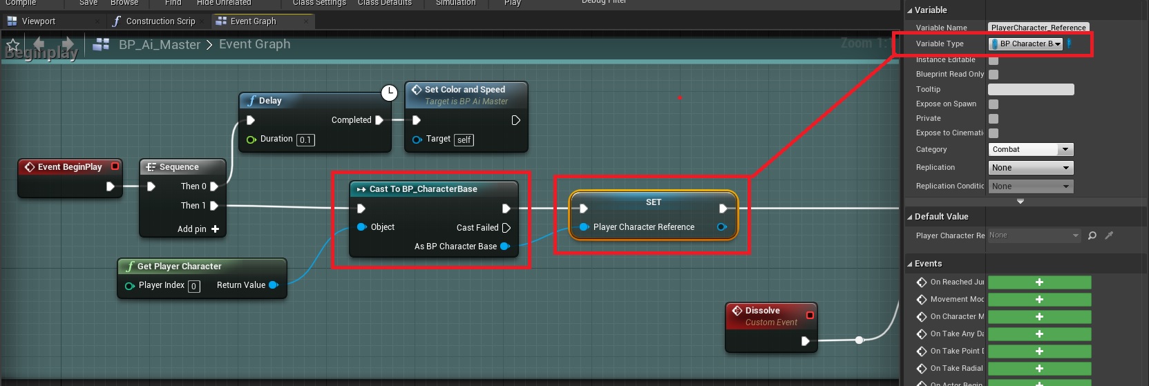Click the clock icon on the Delay node
The width and height of the screenshot is (1149, 386).
point(390,93)
